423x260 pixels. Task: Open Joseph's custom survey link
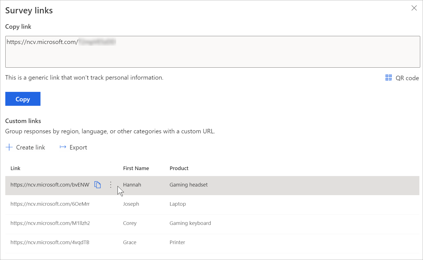tap(50, 204)
